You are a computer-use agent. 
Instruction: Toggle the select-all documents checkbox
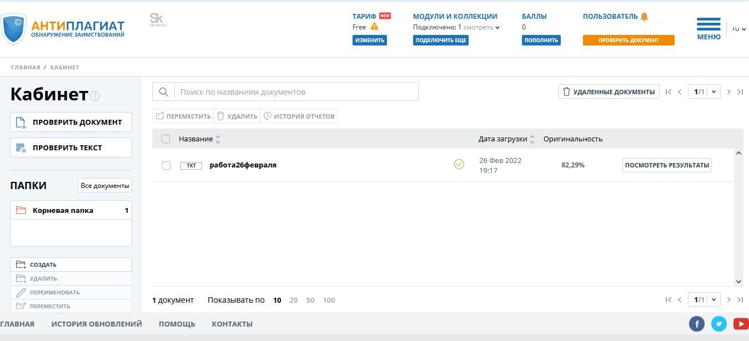pos(165,139)
